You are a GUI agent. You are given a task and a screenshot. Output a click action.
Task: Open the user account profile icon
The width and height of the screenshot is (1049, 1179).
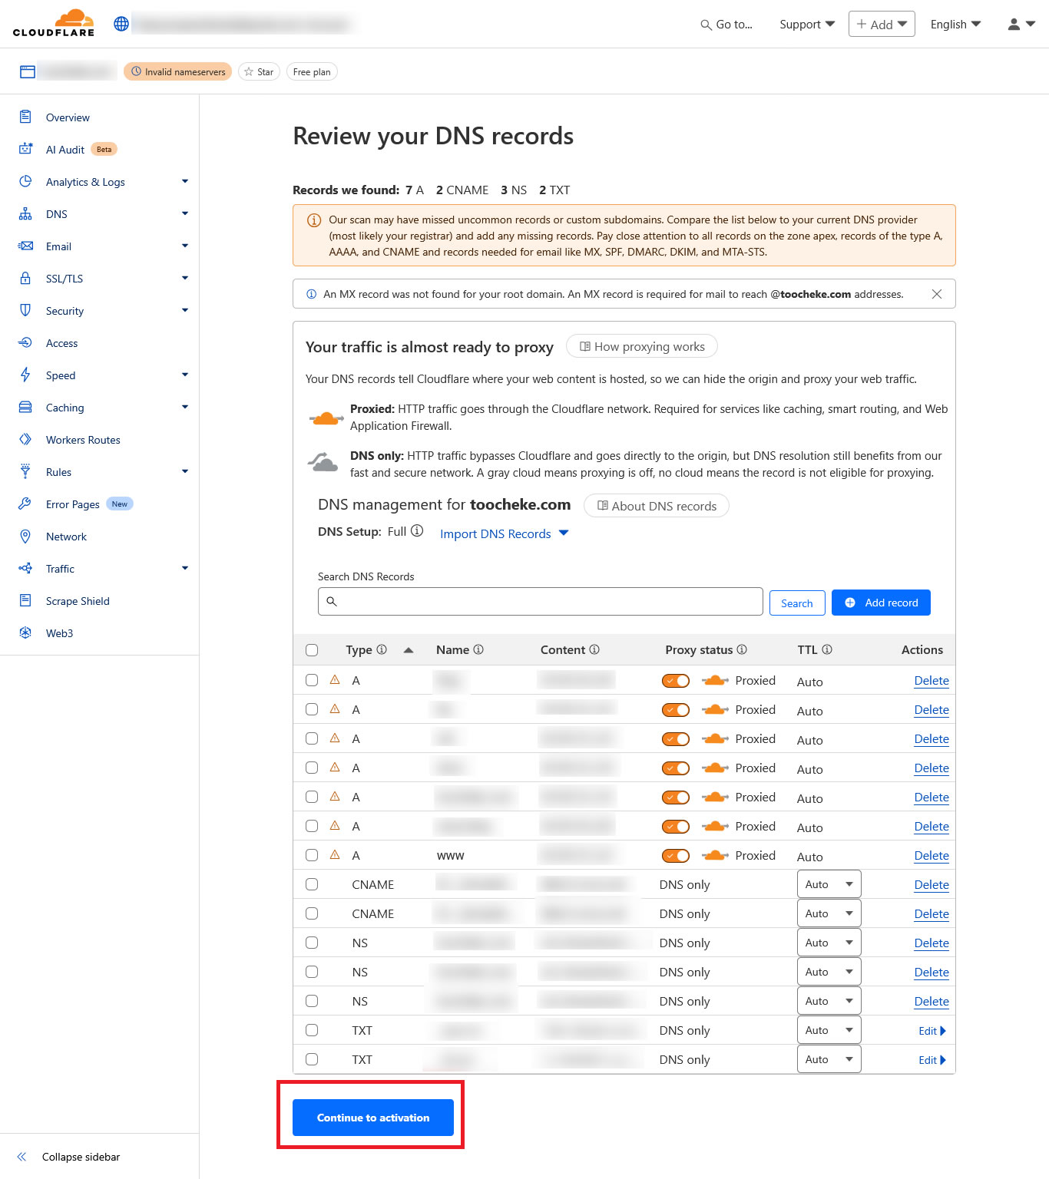click(1014, 25)
